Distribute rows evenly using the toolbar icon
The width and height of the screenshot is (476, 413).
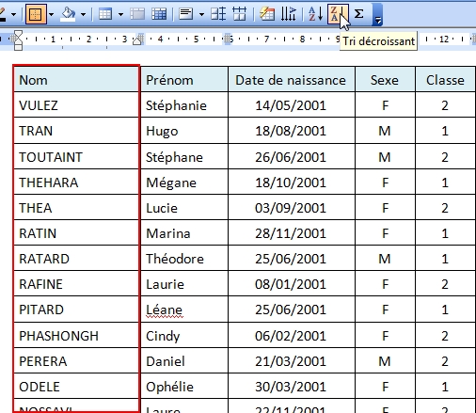tap(218, 14)
